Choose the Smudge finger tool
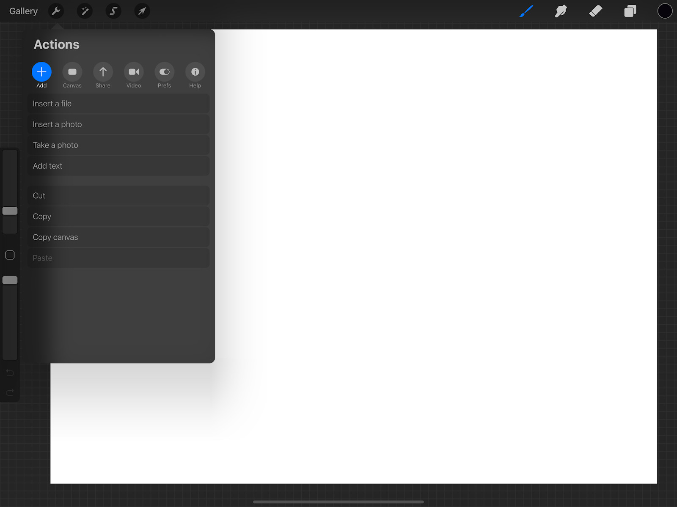This screenshot has width=677, height=507. [561, 11]
